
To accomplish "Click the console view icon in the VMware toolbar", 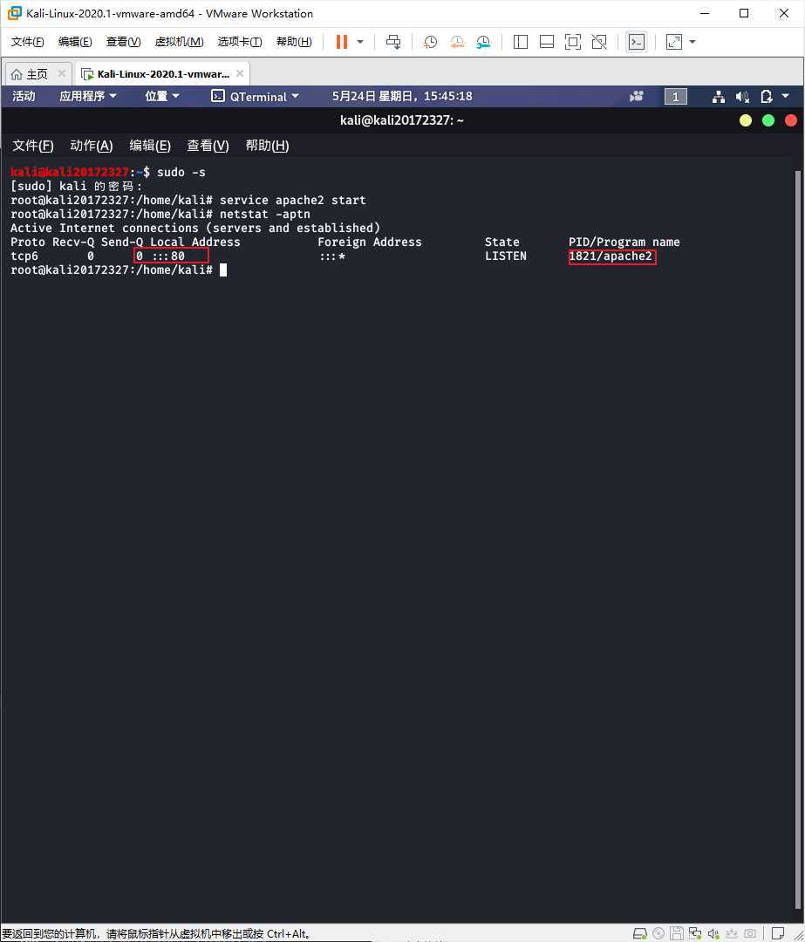I will pos(636,42).
